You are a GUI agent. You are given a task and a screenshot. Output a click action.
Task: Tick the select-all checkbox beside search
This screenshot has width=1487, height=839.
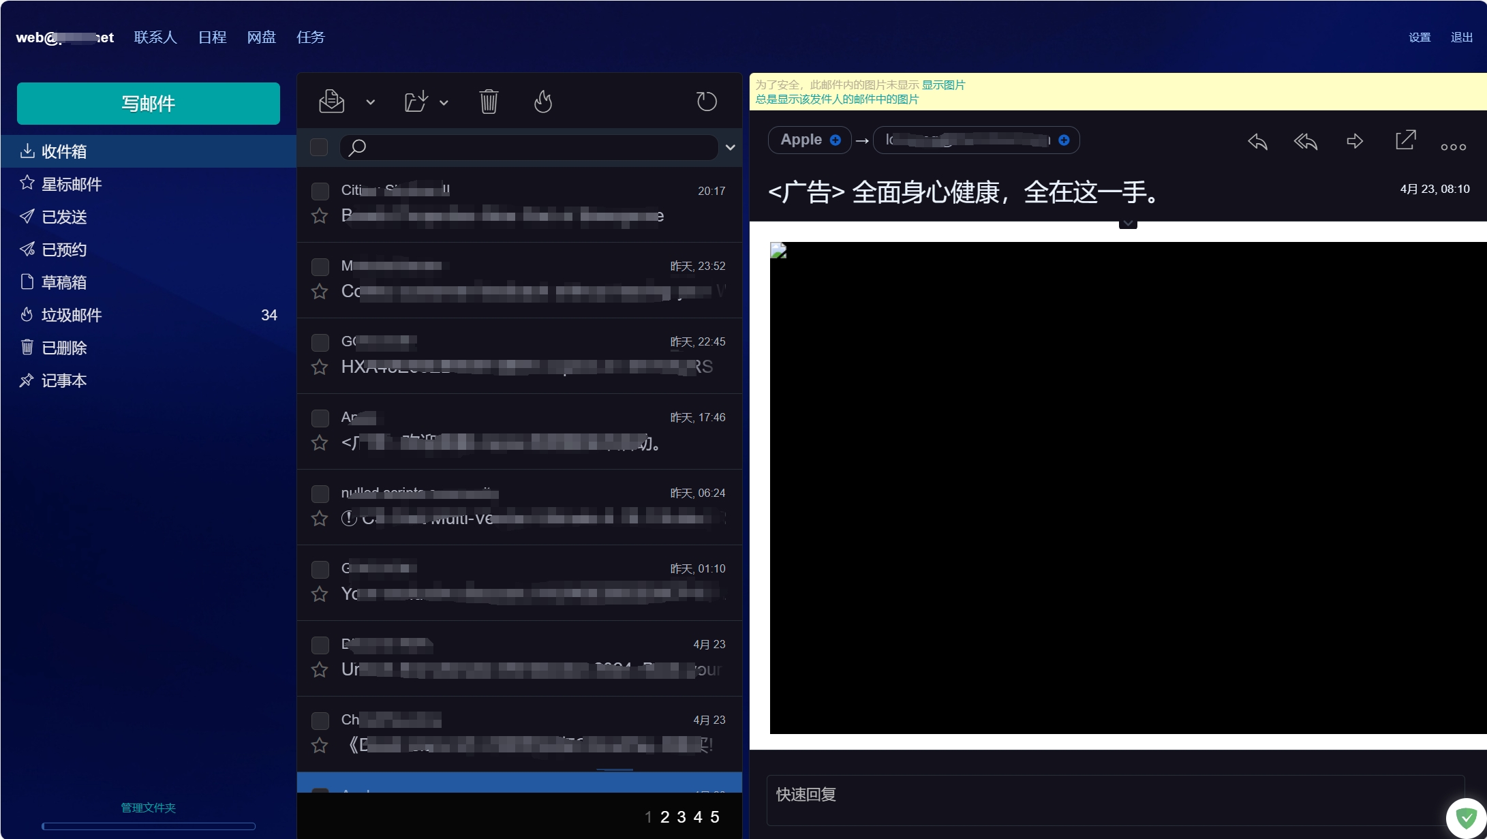(x=319, y=147)
